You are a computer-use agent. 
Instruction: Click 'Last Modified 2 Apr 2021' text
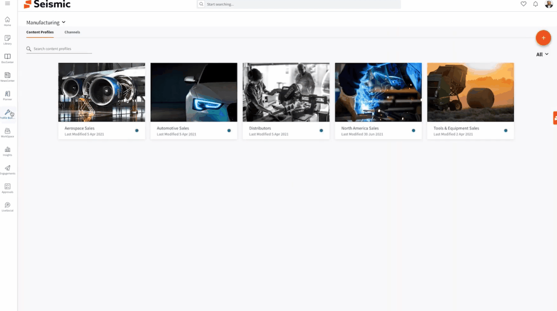[453, 134]
